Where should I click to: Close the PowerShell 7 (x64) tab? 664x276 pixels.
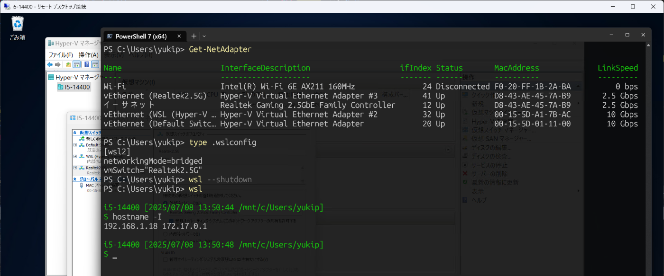click(179, 36)
